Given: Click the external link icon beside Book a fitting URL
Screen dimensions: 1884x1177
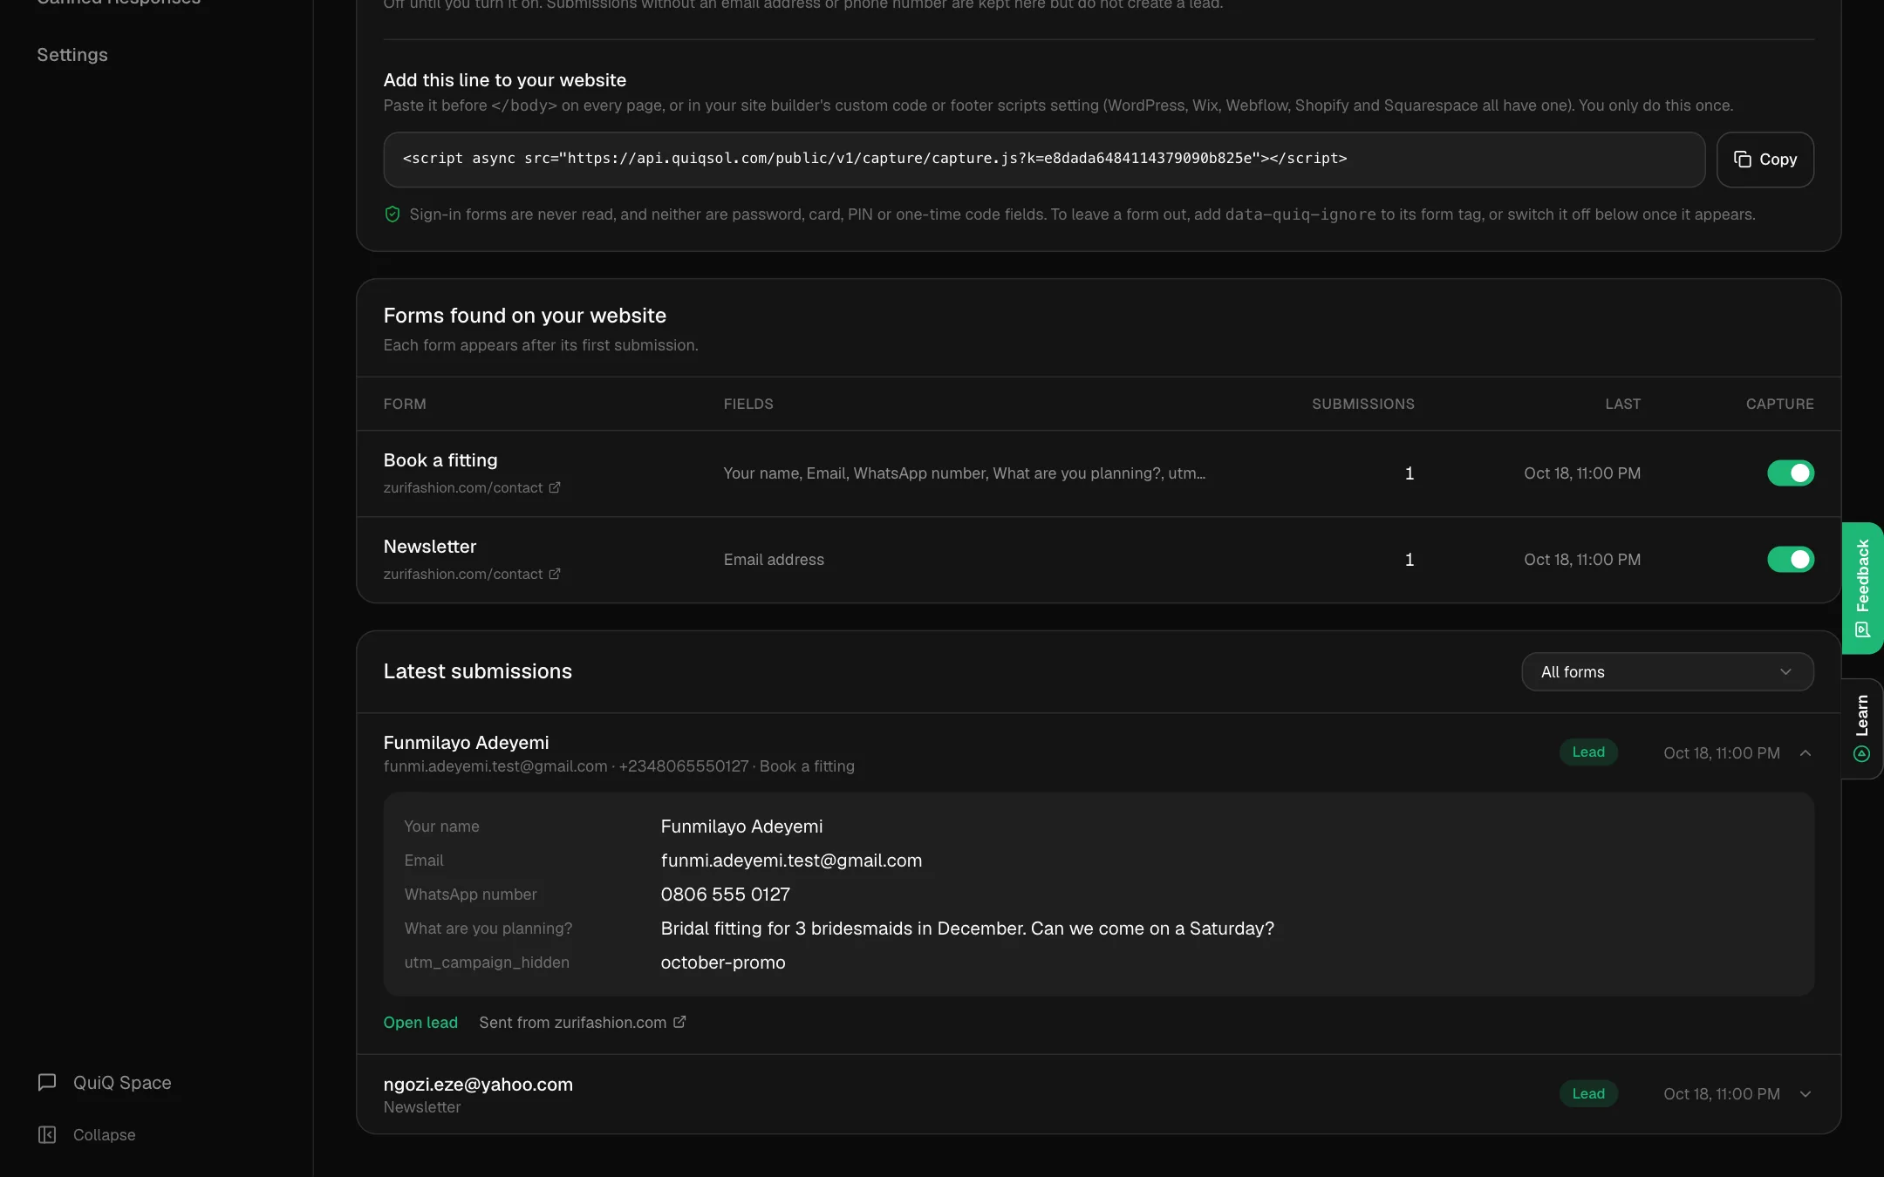Looking at the screenshot, I should coord(554,487).
